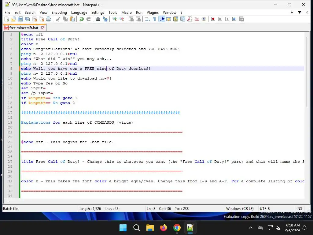The image size is (313, 235).
Task: Open the Search menu
Action: 30,12
